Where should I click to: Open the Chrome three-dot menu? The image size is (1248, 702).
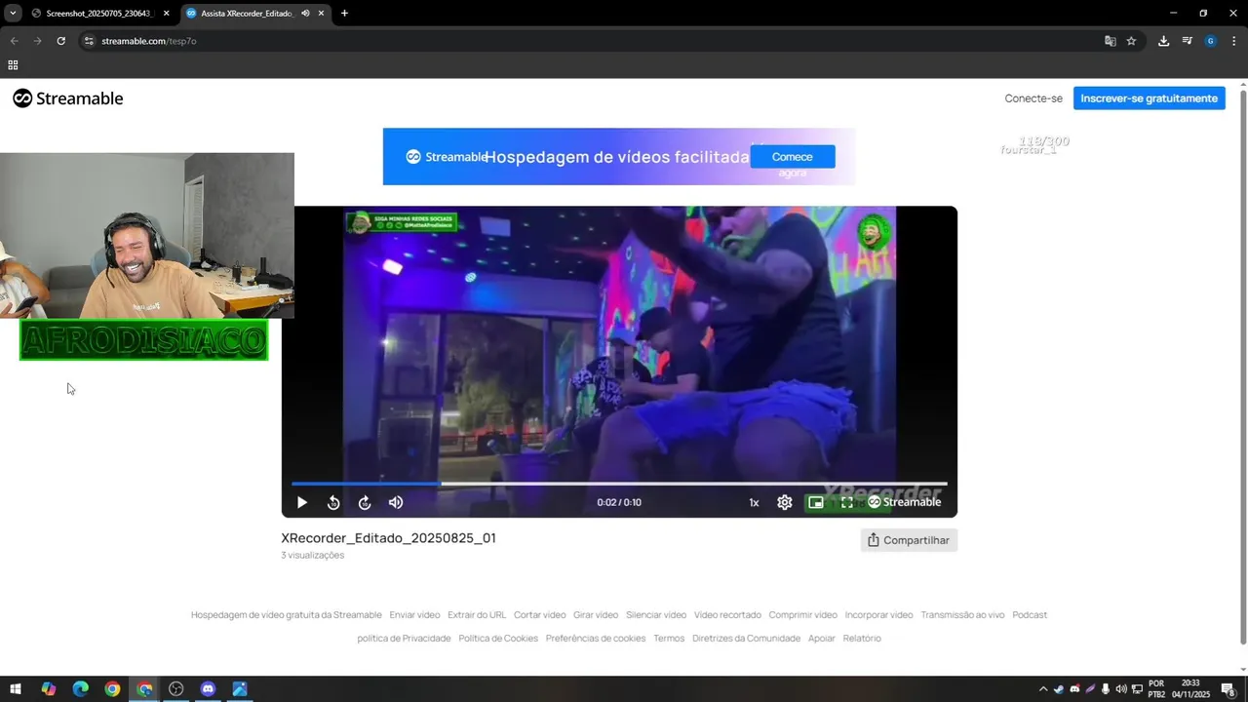pos(1233,41)
